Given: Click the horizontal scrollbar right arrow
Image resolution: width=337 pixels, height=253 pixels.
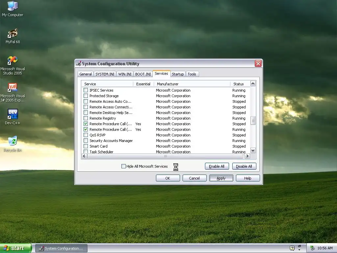Looking at the screenshot, I should (x=247, y=156).
